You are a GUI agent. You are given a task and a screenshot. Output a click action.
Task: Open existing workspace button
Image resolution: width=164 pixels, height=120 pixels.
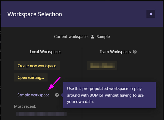pyautogui.click(x=31, y=77)
